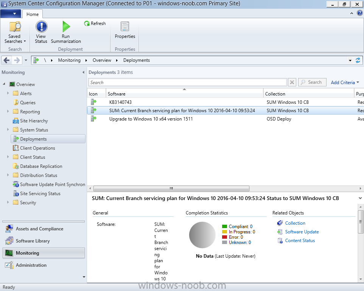The width and height of the screenshot is (364, 291).
Task: Click the Upgrade to Windows 10 row icon
Action: pyautogui.click(x=93, y=119)
